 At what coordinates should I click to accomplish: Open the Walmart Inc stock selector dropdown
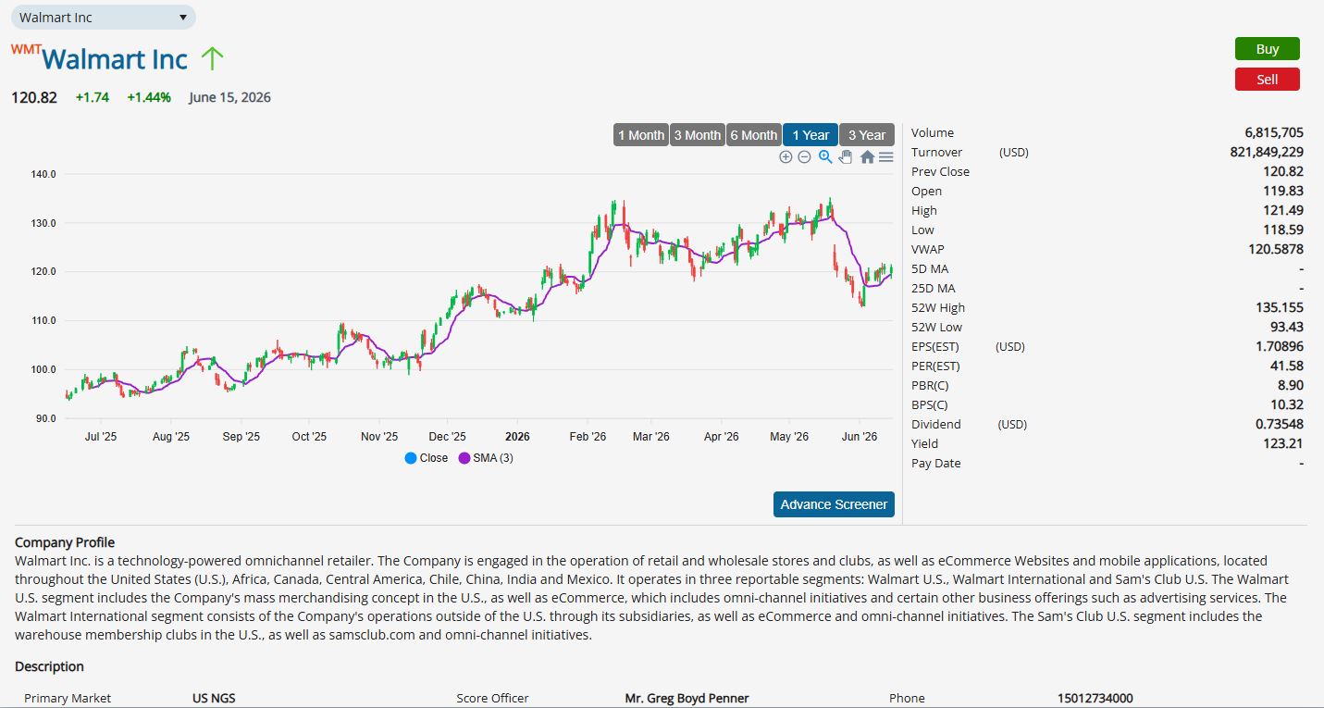click(103, 18)
